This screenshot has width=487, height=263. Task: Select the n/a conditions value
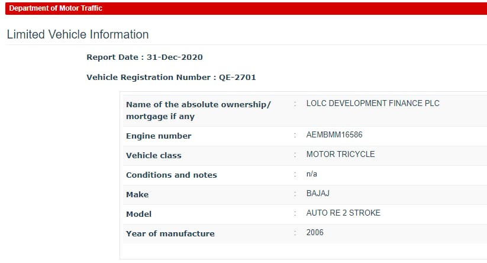click(x=311, y=174)
